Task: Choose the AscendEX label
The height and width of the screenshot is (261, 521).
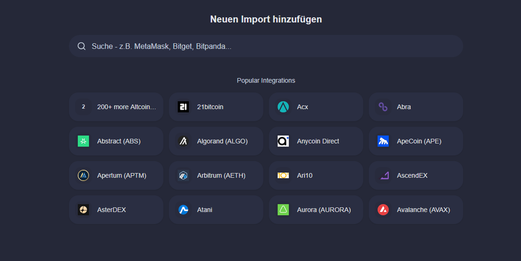Action: click(x=412, y=175)
